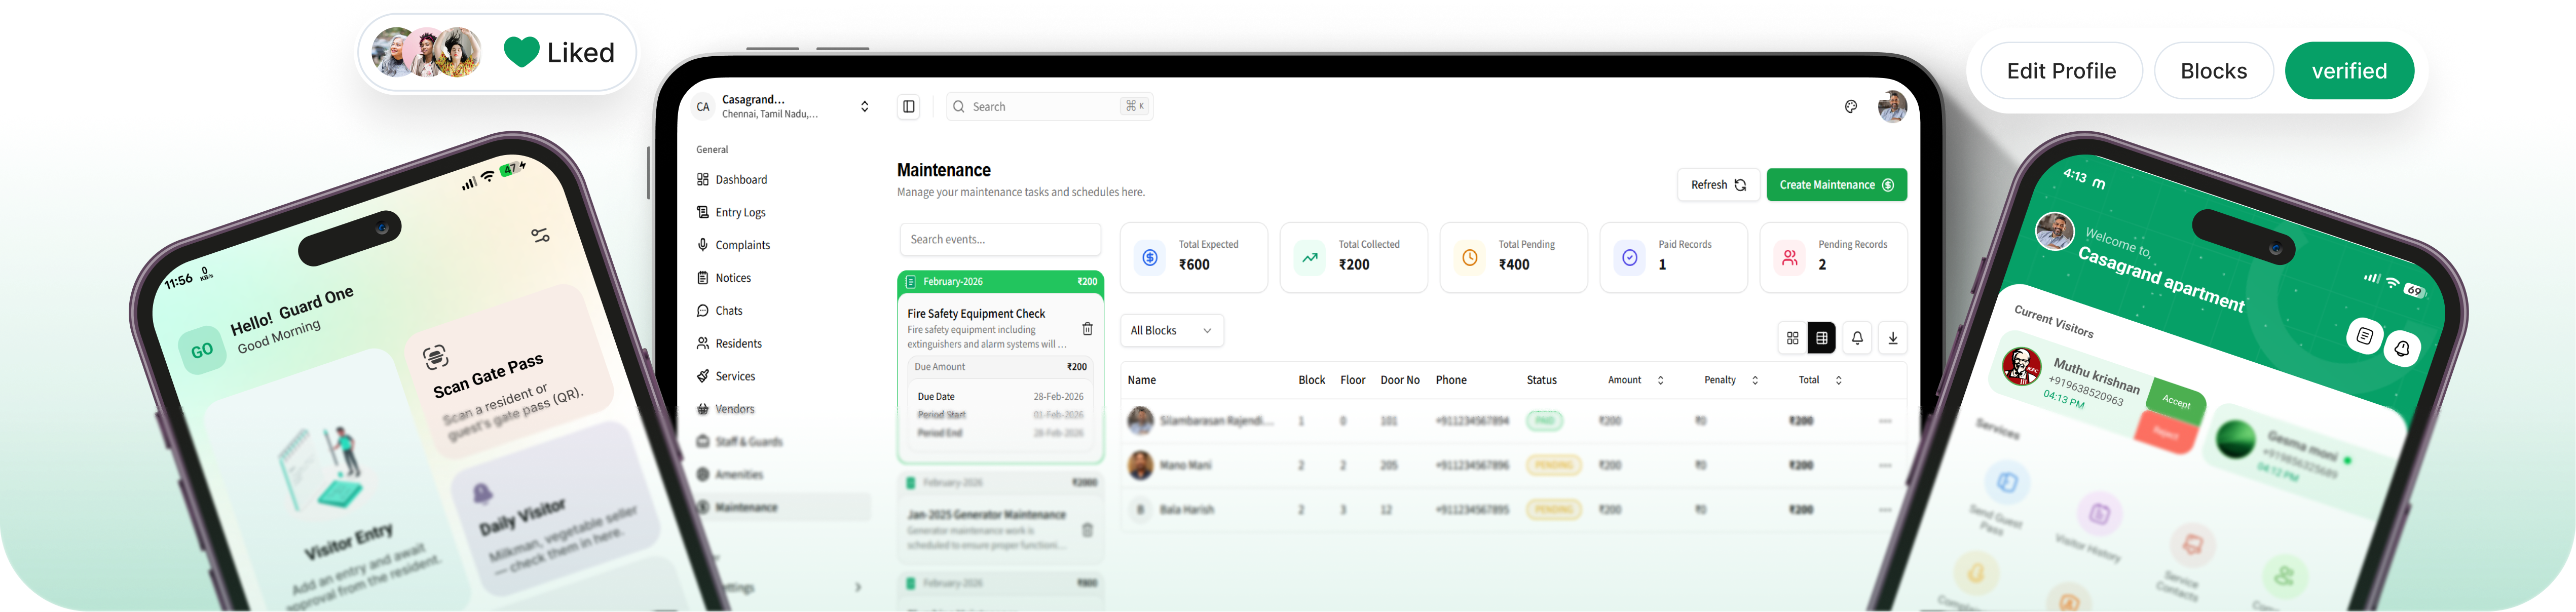Click the notification bell icon
The width and height of the screenshot is (2576, 612).
coord(1857,339)
